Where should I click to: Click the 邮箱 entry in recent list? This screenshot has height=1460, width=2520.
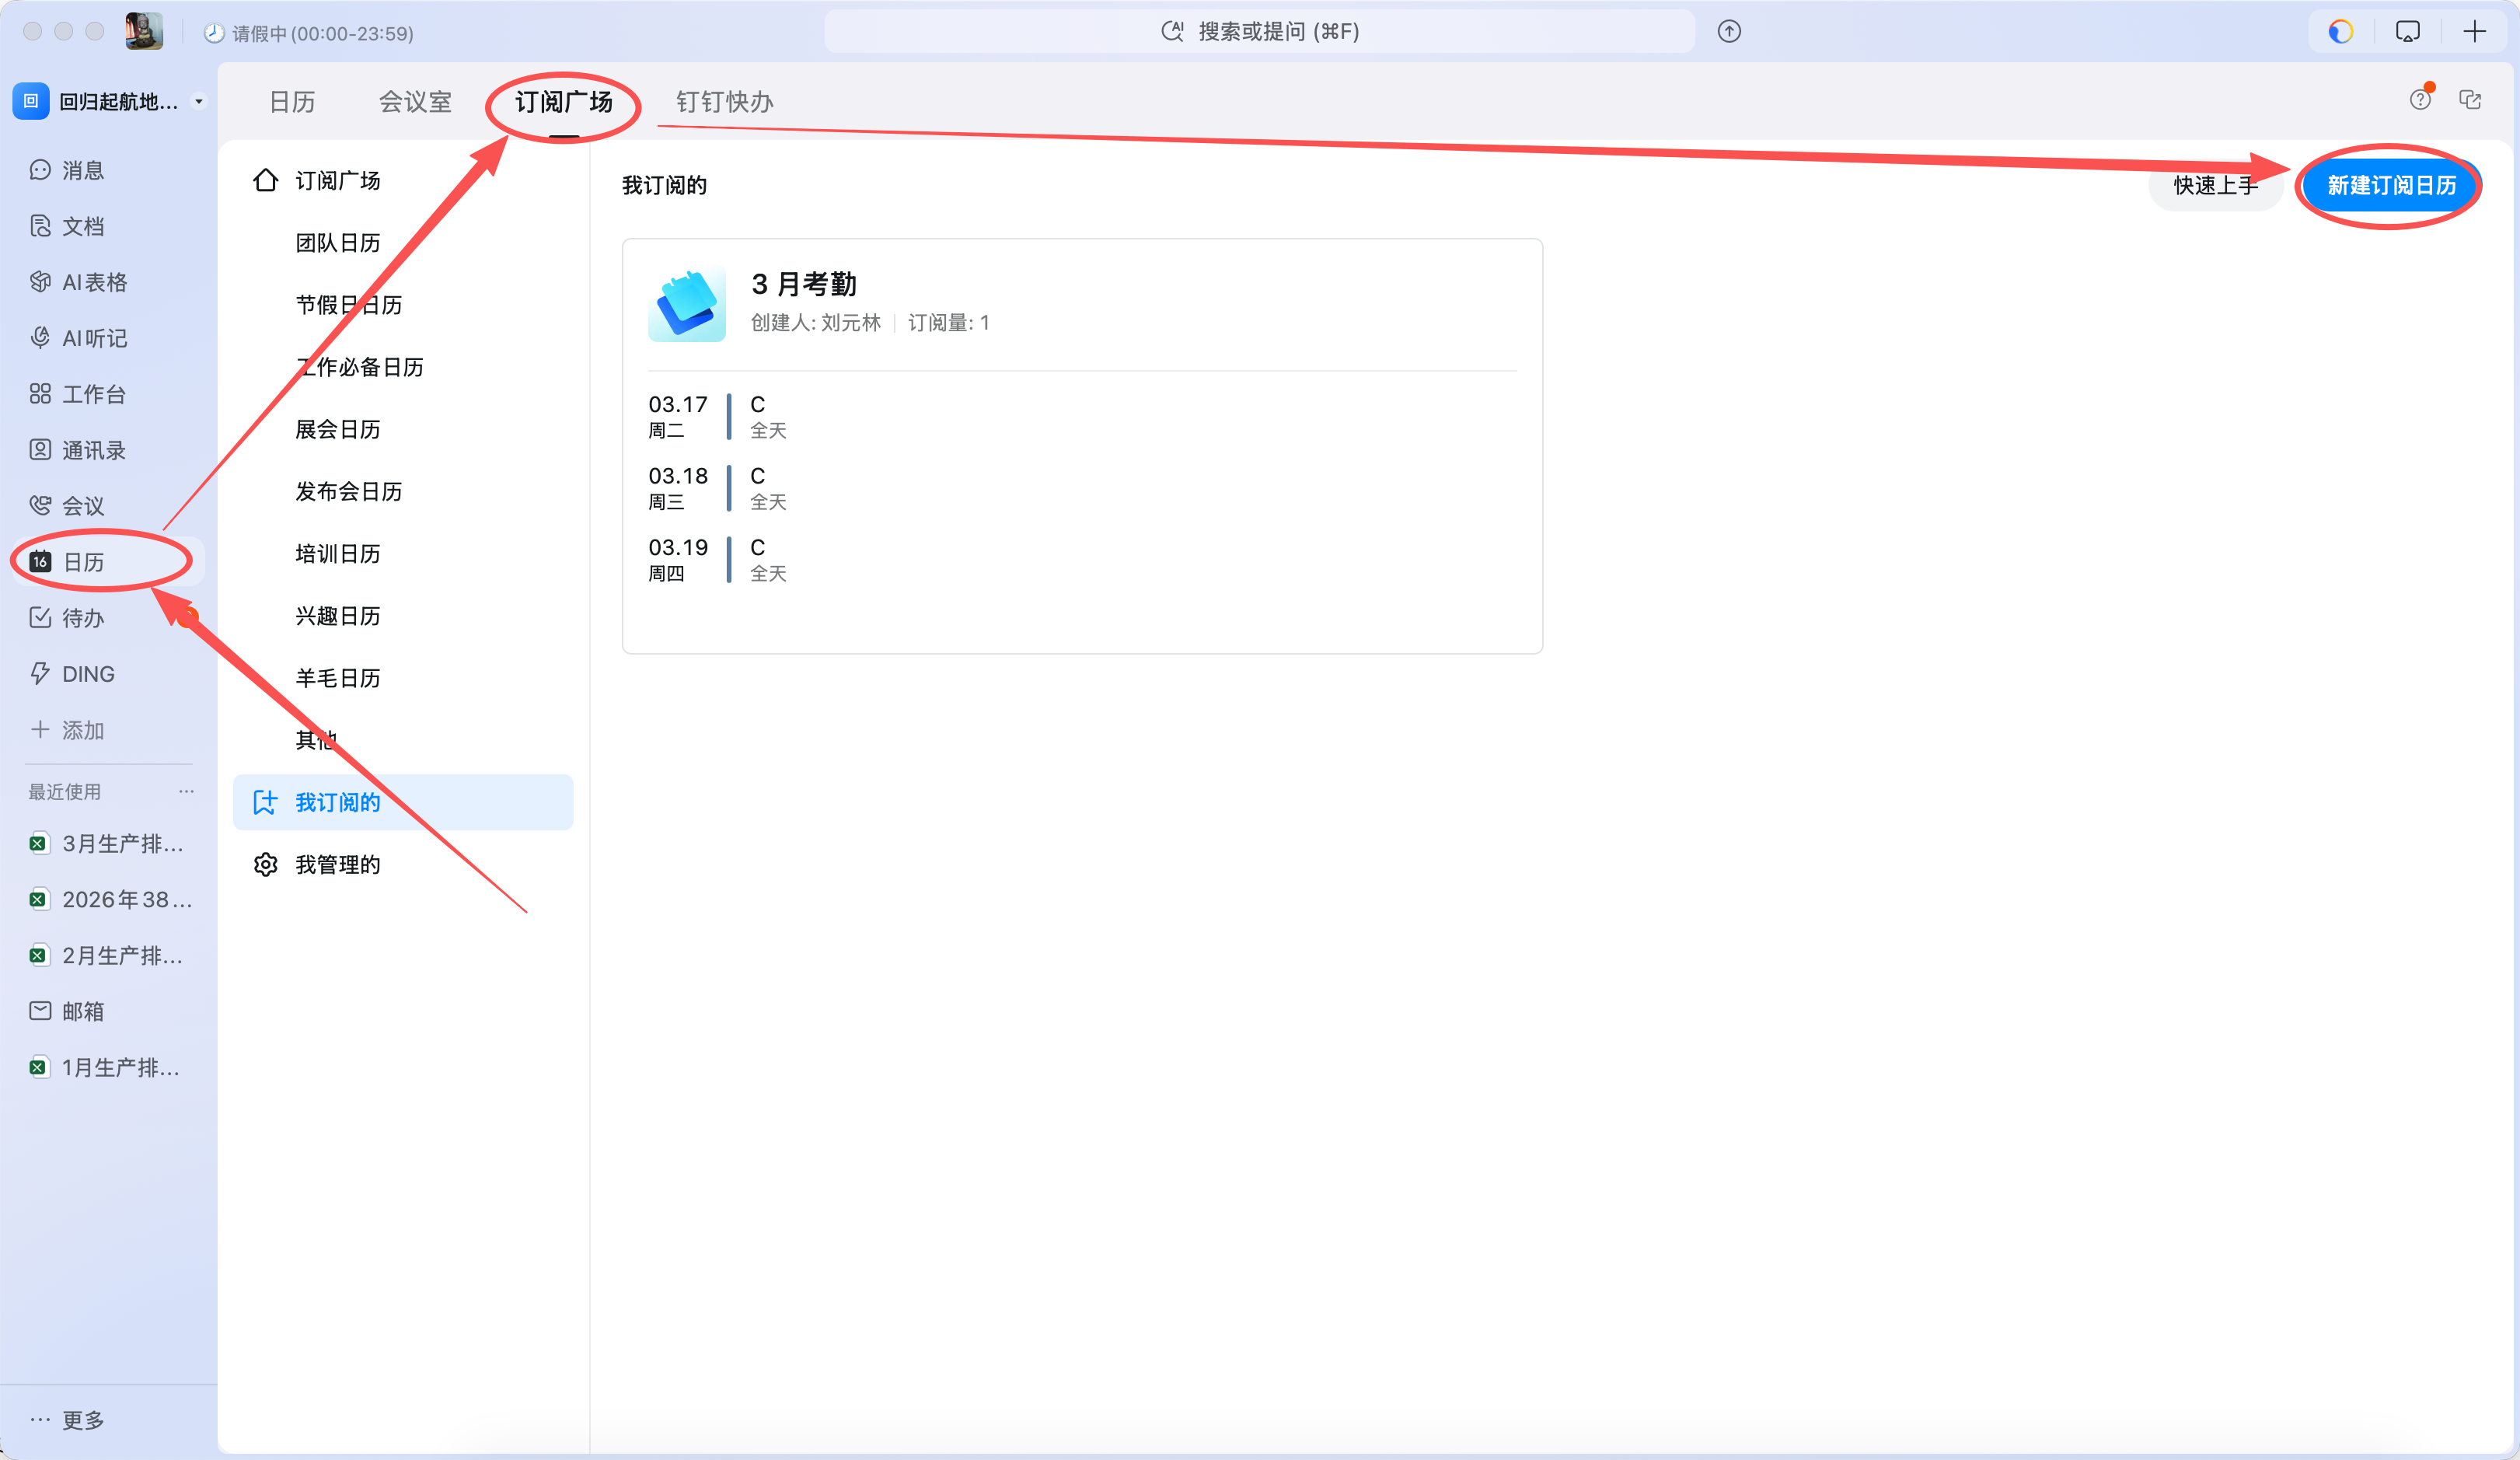pos(84,1011)
